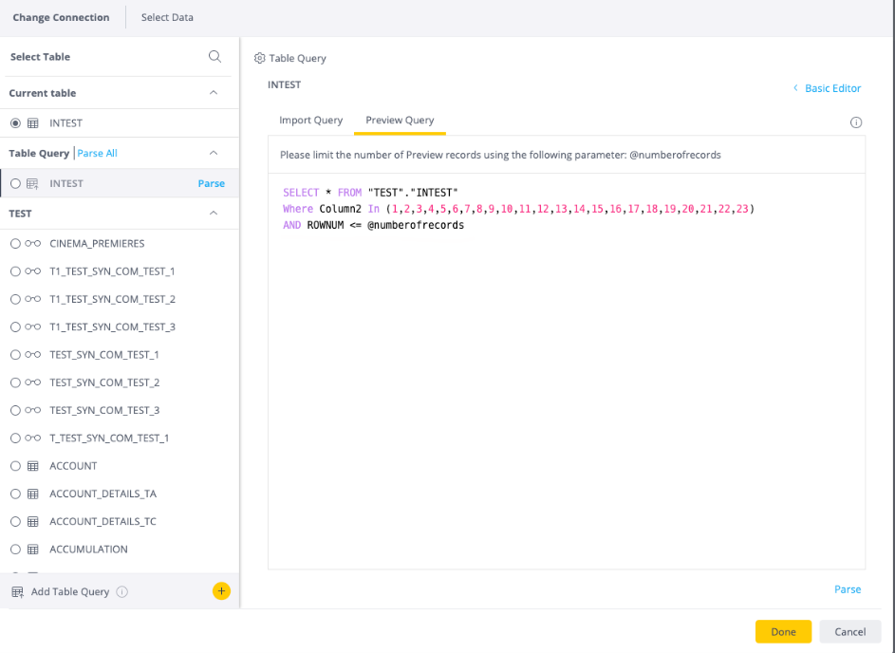Select the TEST_SYN_COM_TEST_2 radio button
This screenshot has width=895, height=653.
[15, 382]
